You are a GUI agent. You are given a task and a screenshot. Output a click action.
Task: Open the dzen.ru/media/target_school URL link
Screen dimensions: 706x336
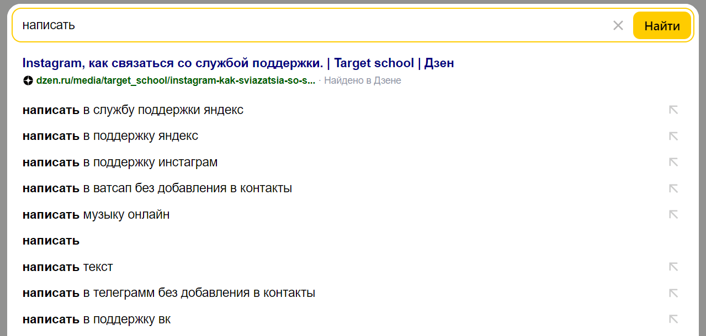(176, 80)
